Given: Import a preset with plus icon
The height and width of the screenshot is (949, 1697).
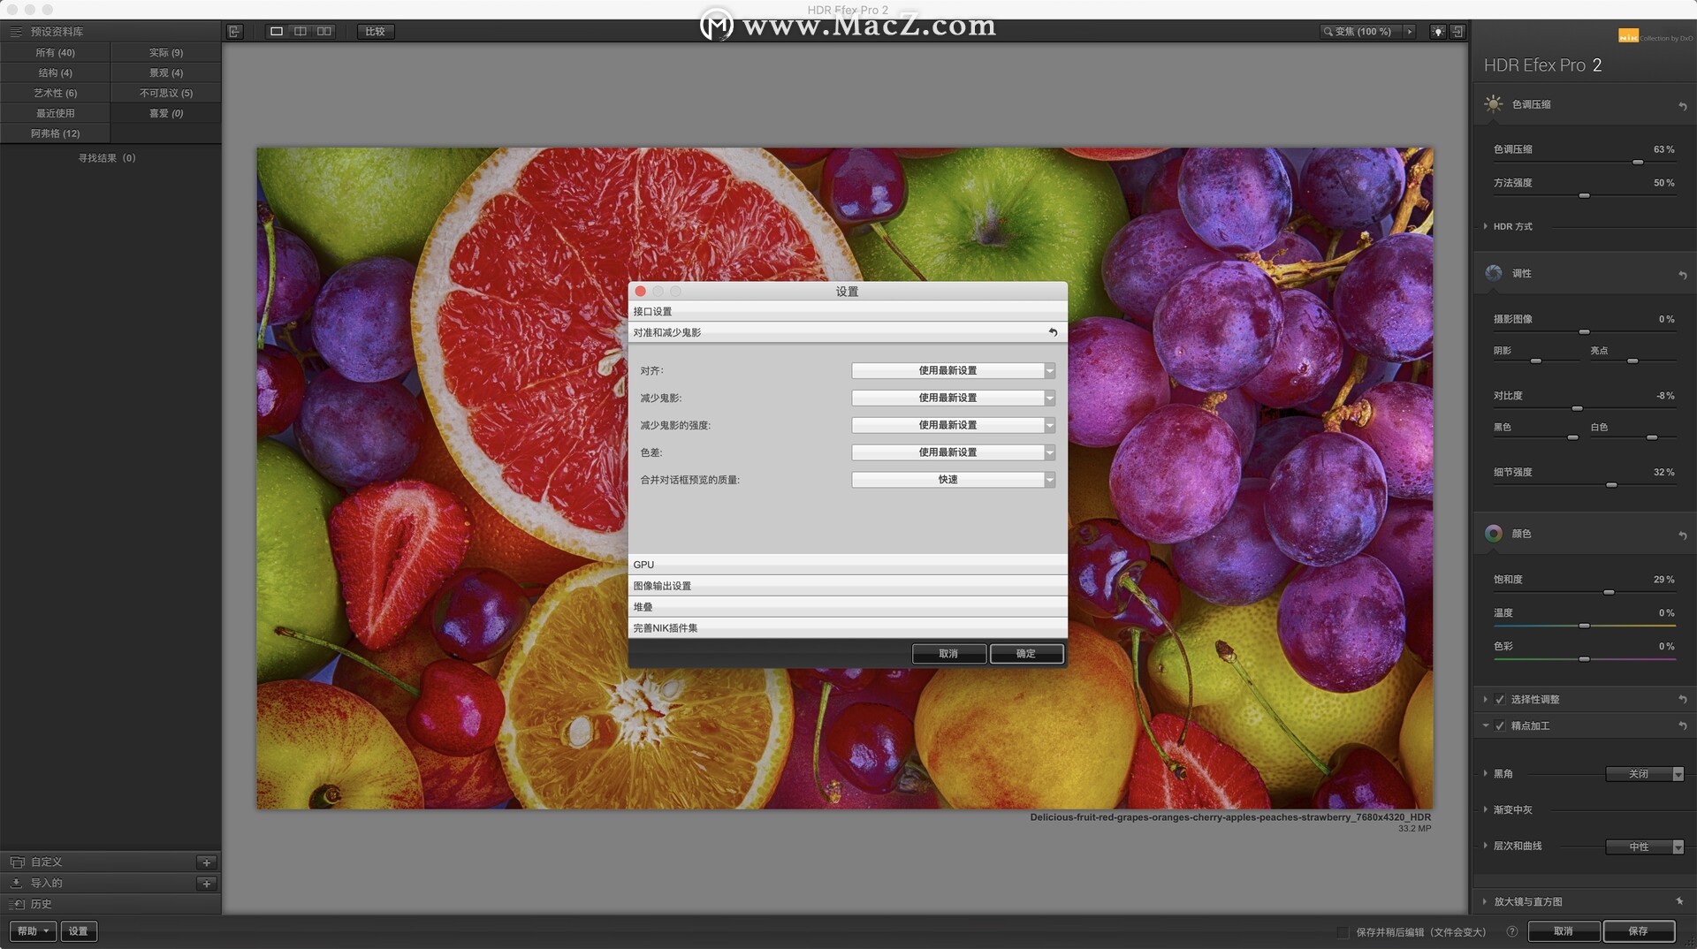Looking at the screenshot, I should click(x=206, y=884).
